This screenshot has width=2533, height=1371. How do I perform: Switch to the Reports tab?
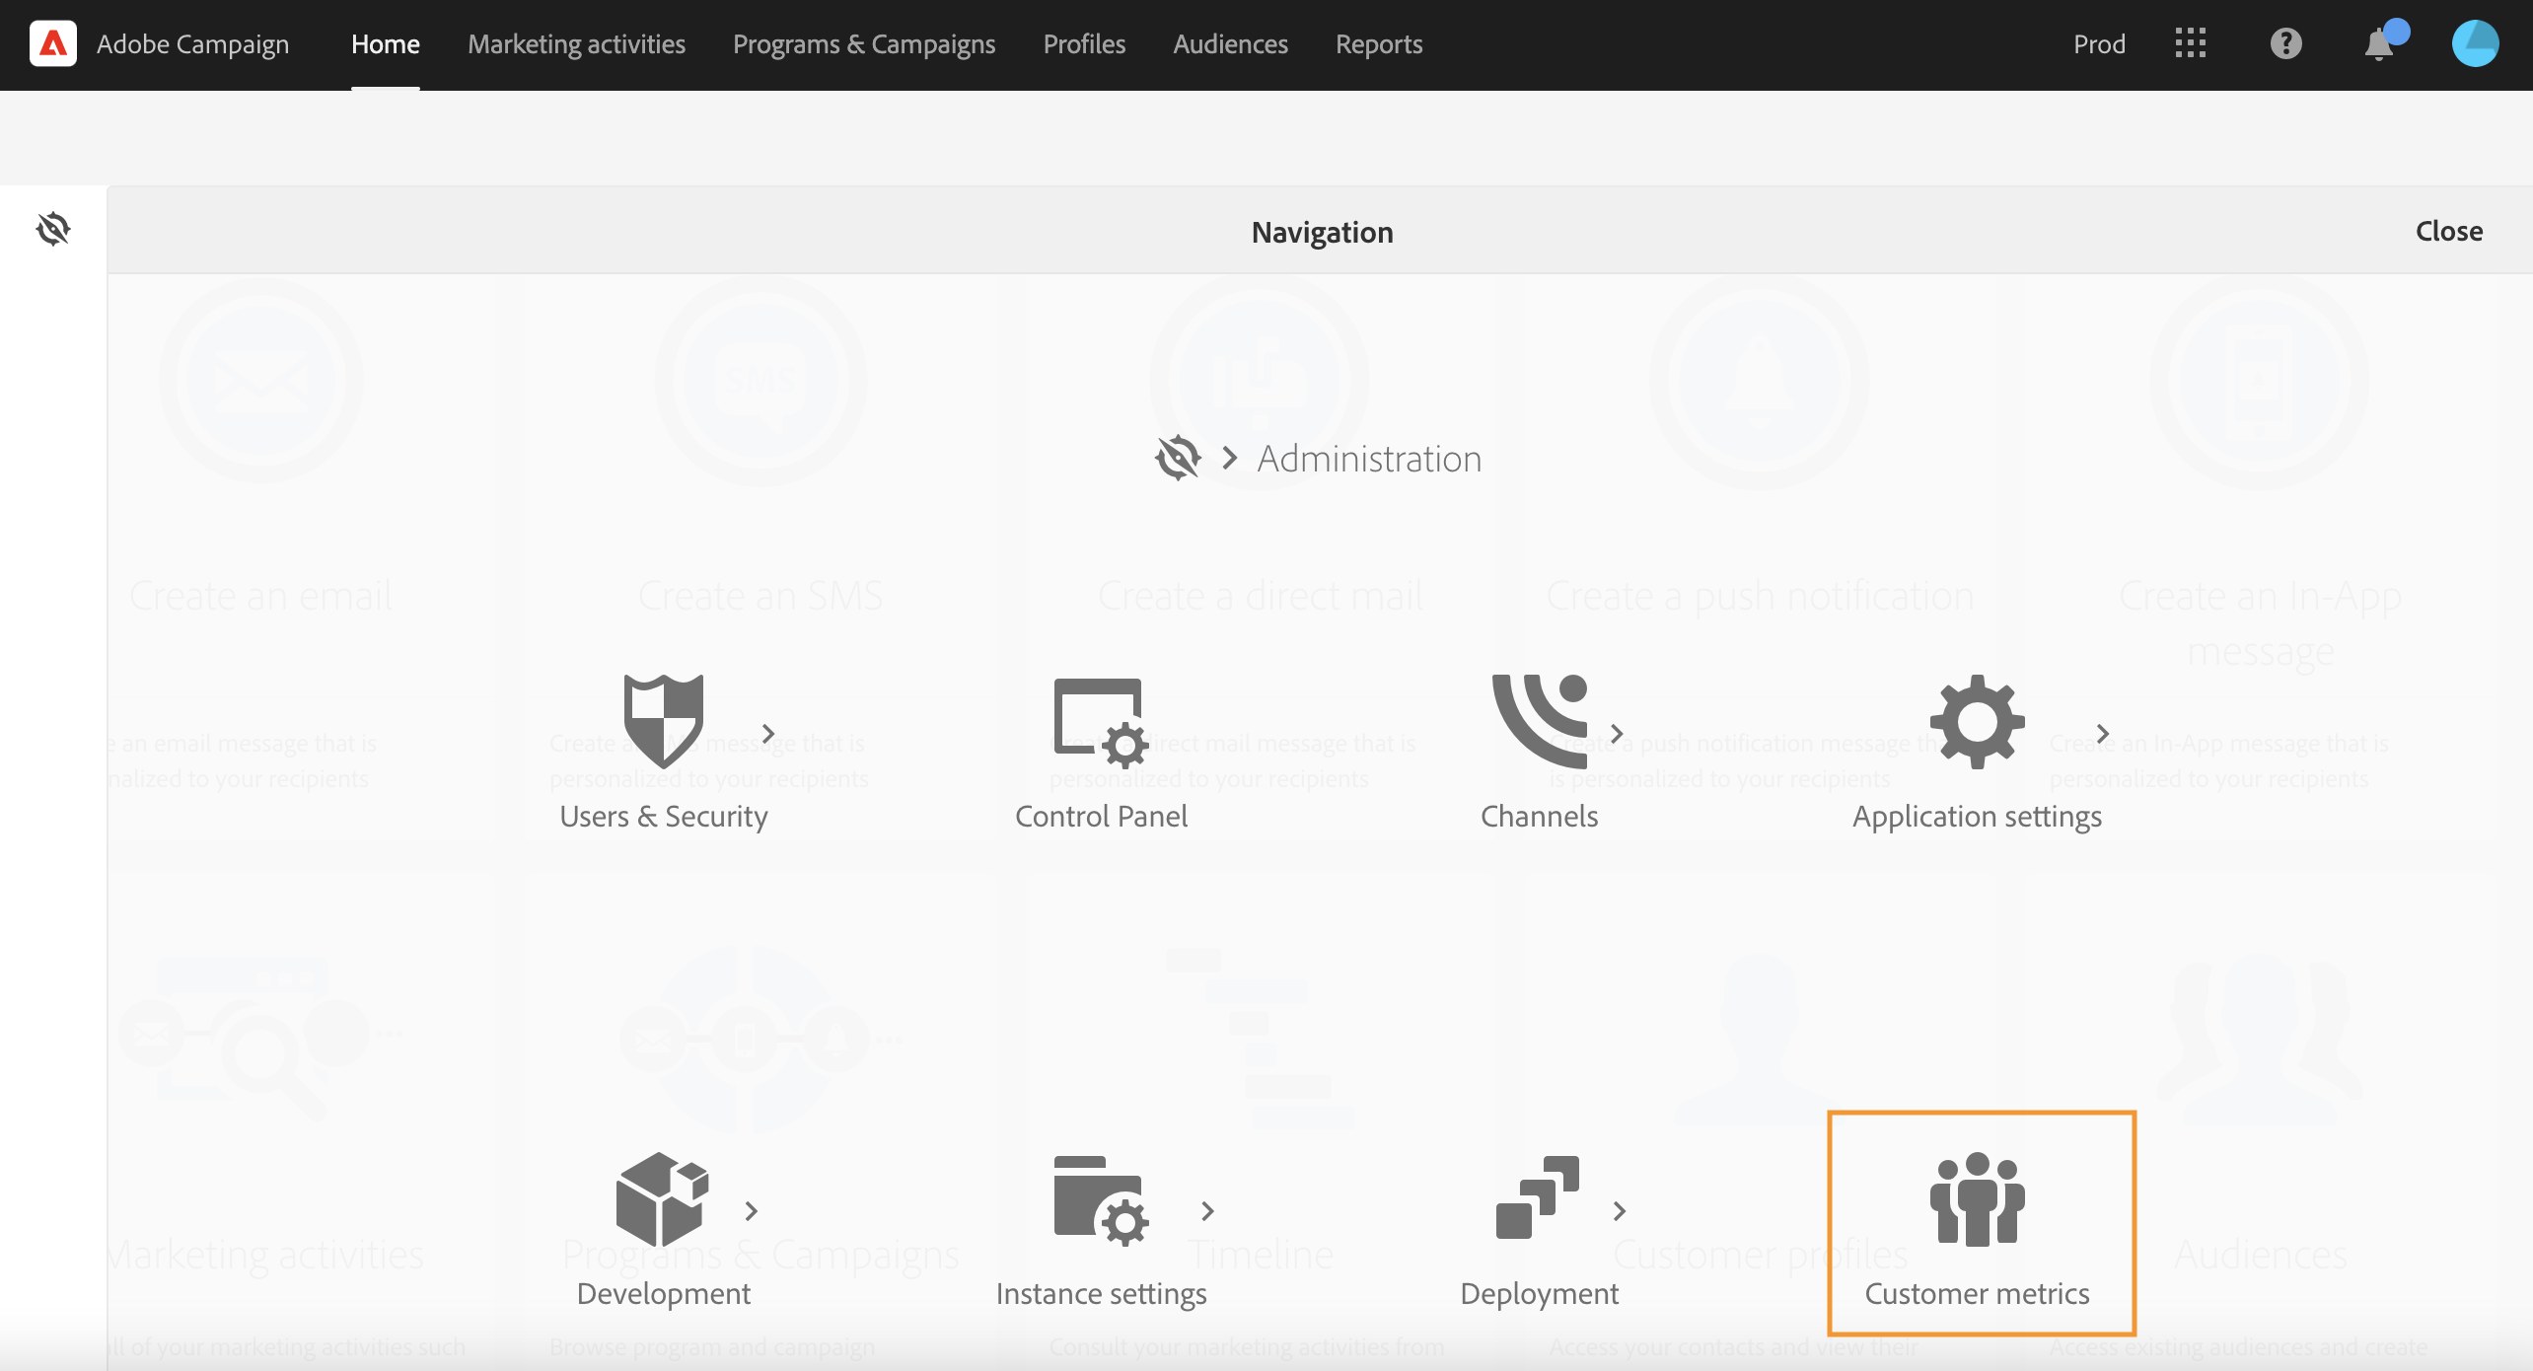coord(1378,44)
